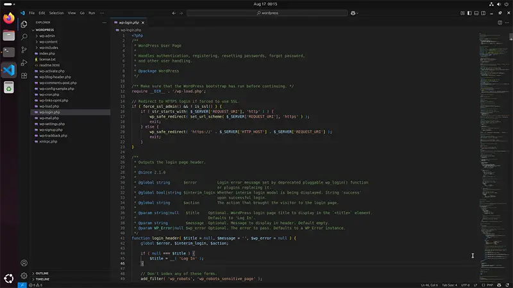The width and height of the screenshot is (513, 288).
Task: Click the UTF-8 encoding status item
Action: click(466, 285)
